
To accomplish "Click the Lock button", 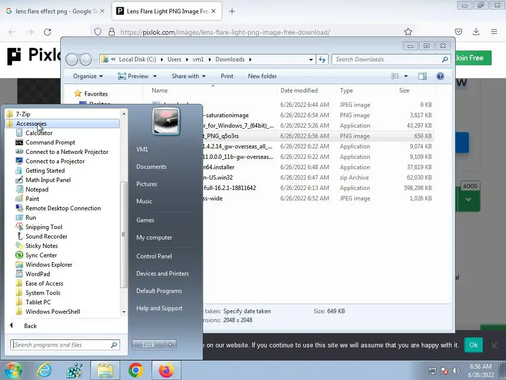I will click(148, 345).
